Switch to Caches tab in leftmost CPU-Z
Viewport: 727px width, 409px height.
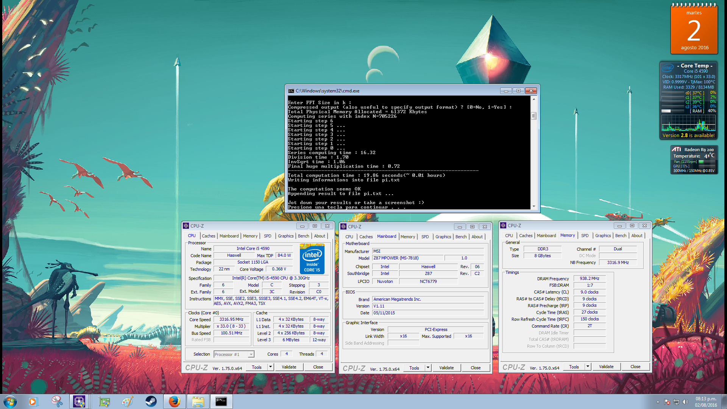[x=208, y=236]
